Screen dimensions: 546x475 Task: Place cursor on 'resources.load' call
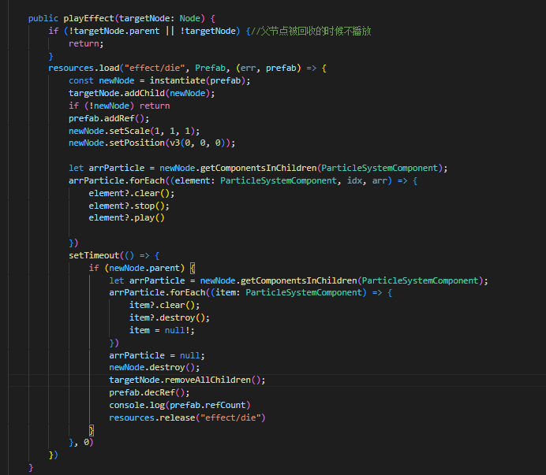coord(84,68)
